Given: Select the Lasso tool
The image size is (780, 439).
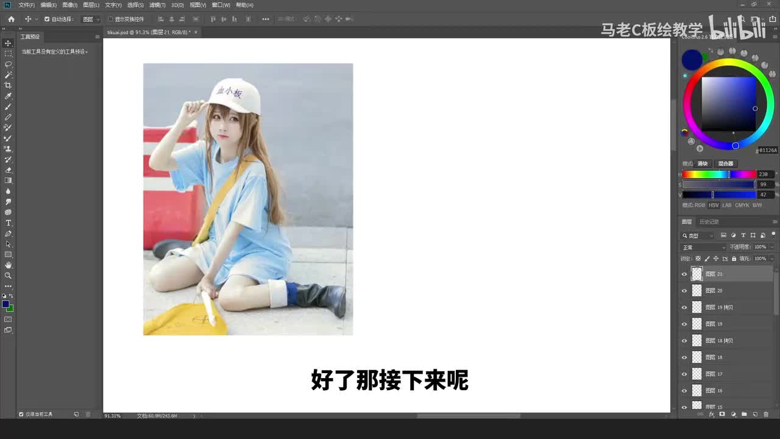Looking at the screenshot, I should tap(8, 64).
